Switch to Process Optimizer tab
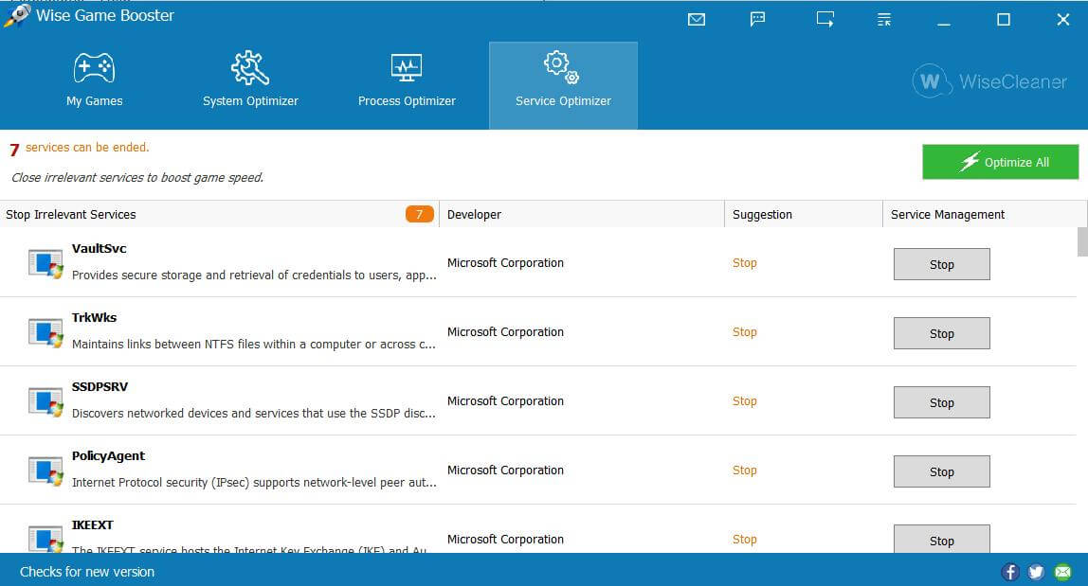The width and height of the screenshot is (1088, 586). pos(407,81)
